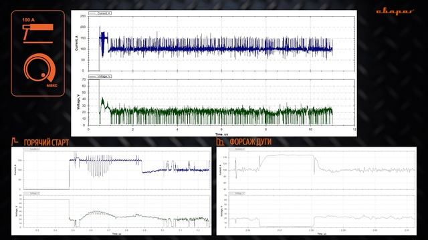This screenshot has height=240, width=428.
Task: Click the "макс" label under the knob
Action: 52,85
